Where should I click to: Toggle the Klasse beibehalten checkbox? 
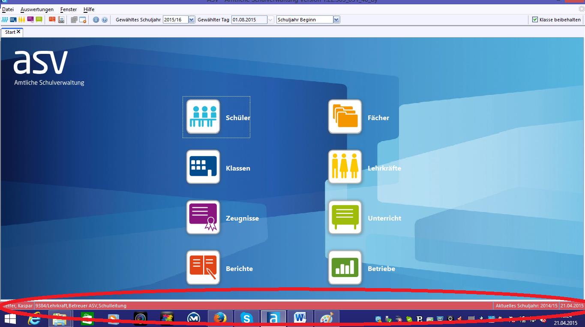tap(535, 20)
